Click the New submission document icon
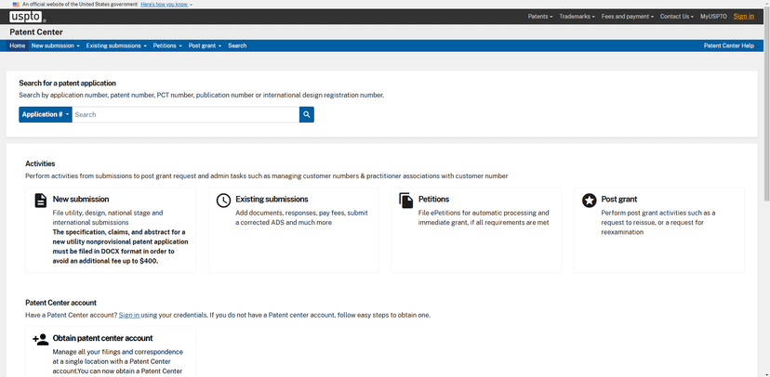Image resolution: width=770 pixels, height=377 pixels. [x=41, y=200]
